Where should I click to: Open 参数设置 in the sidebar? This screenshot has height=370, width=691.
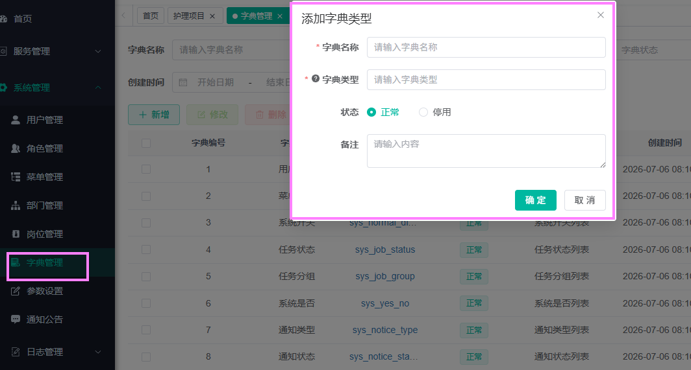45,291
